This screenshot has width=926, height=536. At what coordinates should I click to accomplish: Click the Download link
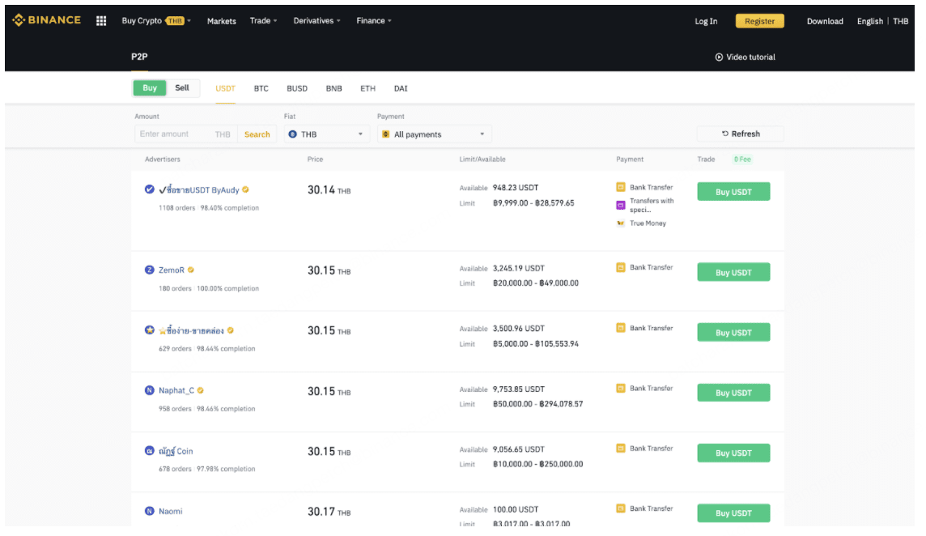[825, 21]
